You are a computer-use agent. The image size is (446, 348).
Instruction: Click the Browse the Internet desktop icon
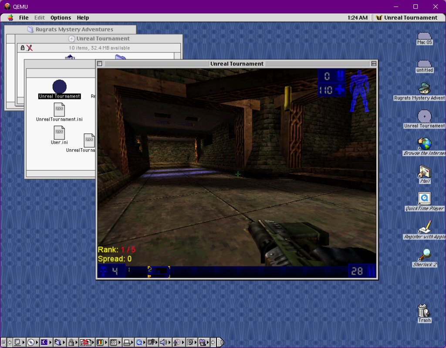[424, 143]
